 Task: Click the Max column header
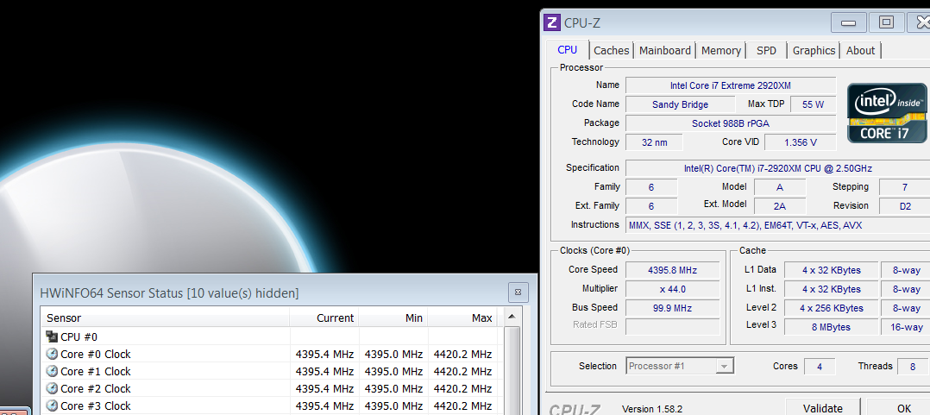[462, 318]
